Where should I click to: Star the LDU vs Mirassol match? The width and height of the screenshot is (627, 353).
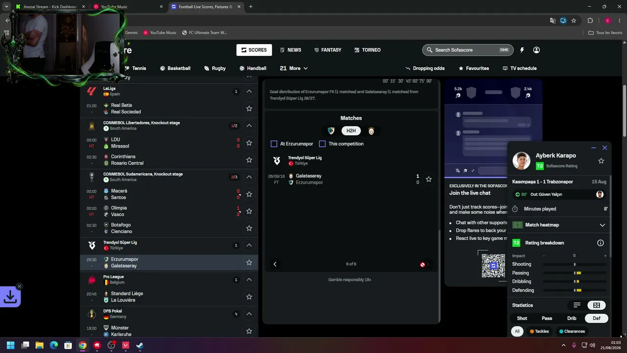point(249,143)
